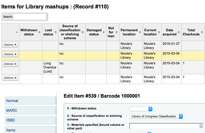
Task: Click the items Search input field
Action: pos(29,17)
